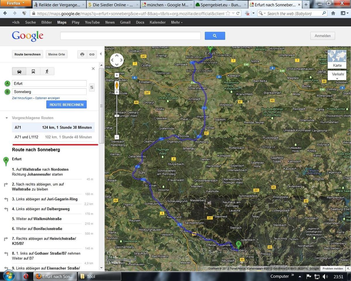Pick up the Street View pegman

pos(117,85)
